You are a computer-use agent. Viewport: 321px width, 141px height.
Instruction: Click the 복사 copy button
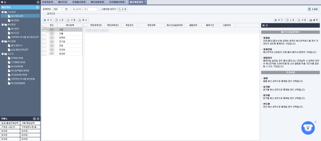83,20
